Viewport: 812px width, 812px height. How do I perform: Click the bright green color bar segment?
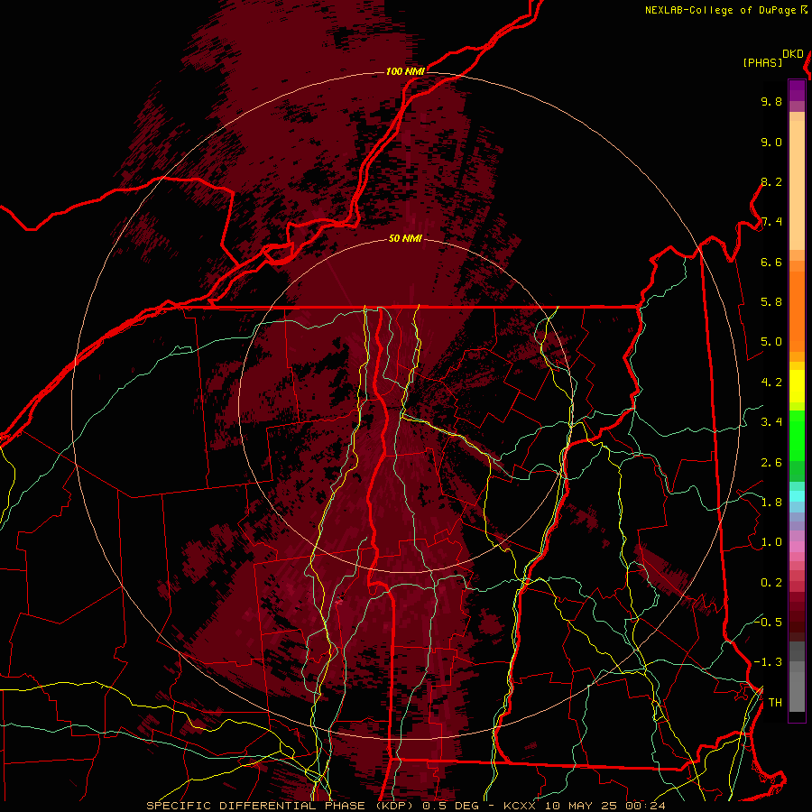797,437
